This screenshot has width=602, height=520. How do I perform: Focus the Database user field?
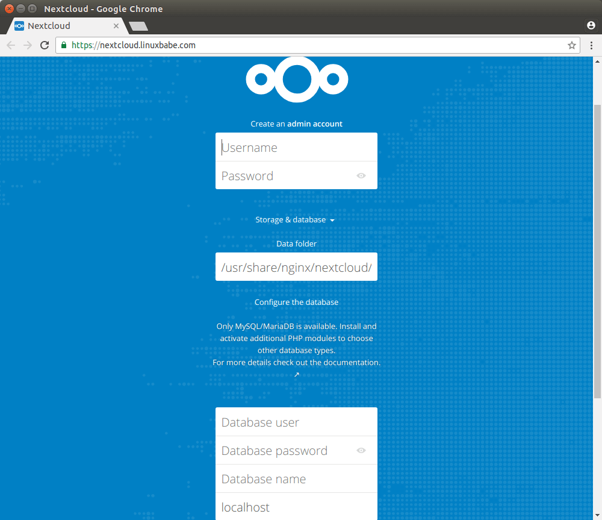click(296, 422)
